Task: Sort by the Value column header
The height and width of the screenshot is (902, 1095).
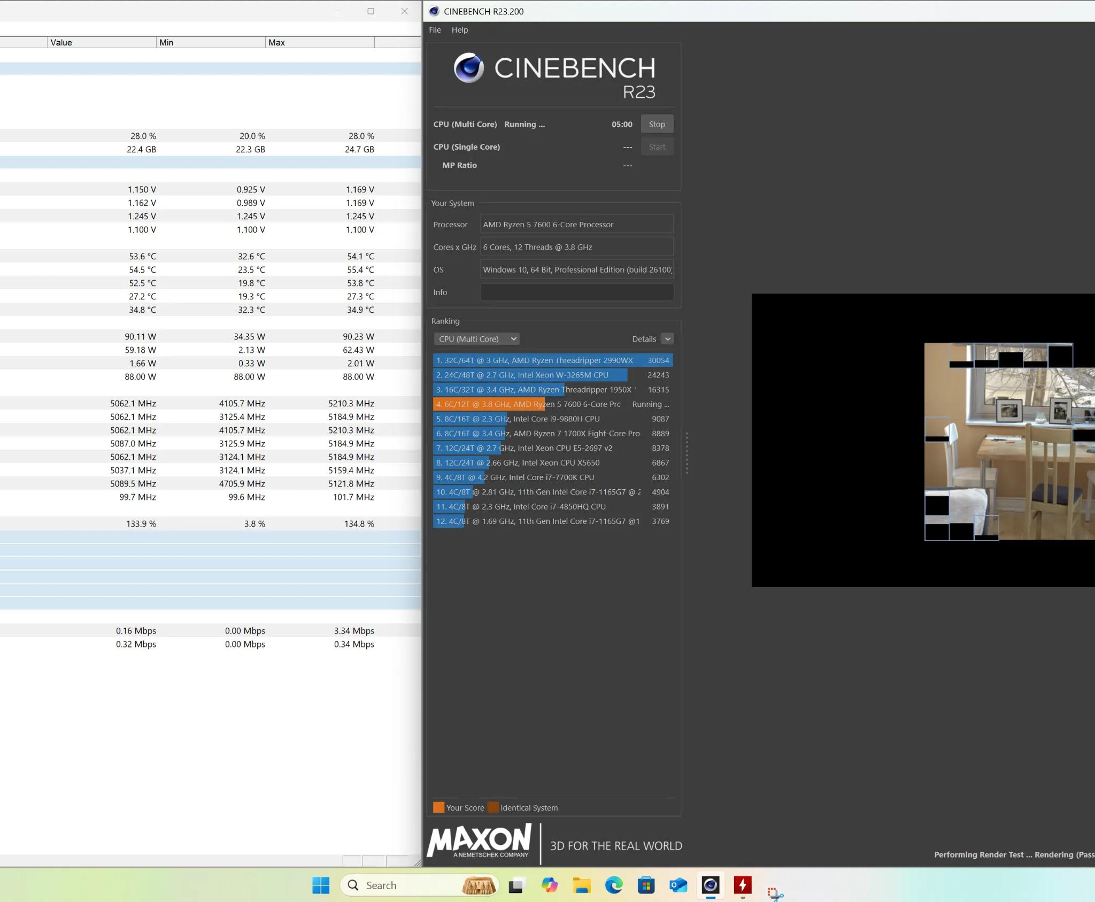Action: [102, 42]
